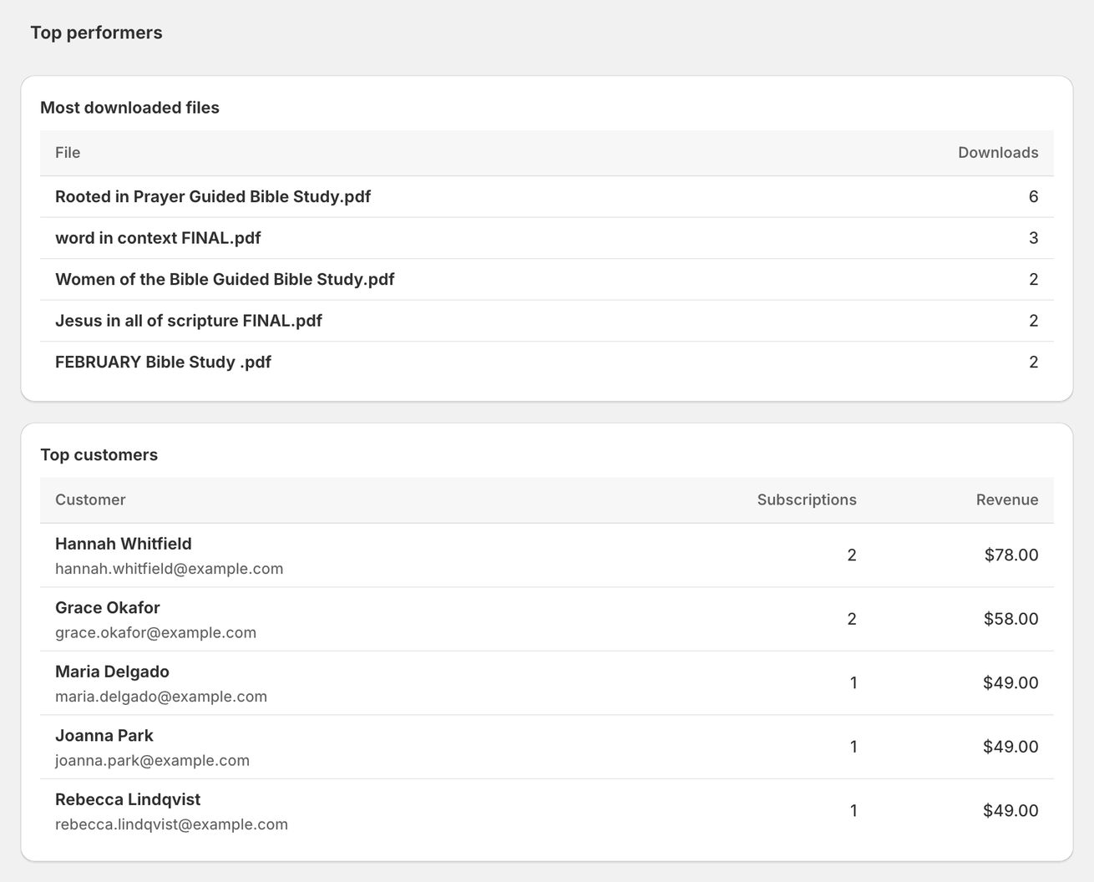Click email joanna.park@example.com
The height and width of the screenshot is (882, 1094).
(152, 761)
